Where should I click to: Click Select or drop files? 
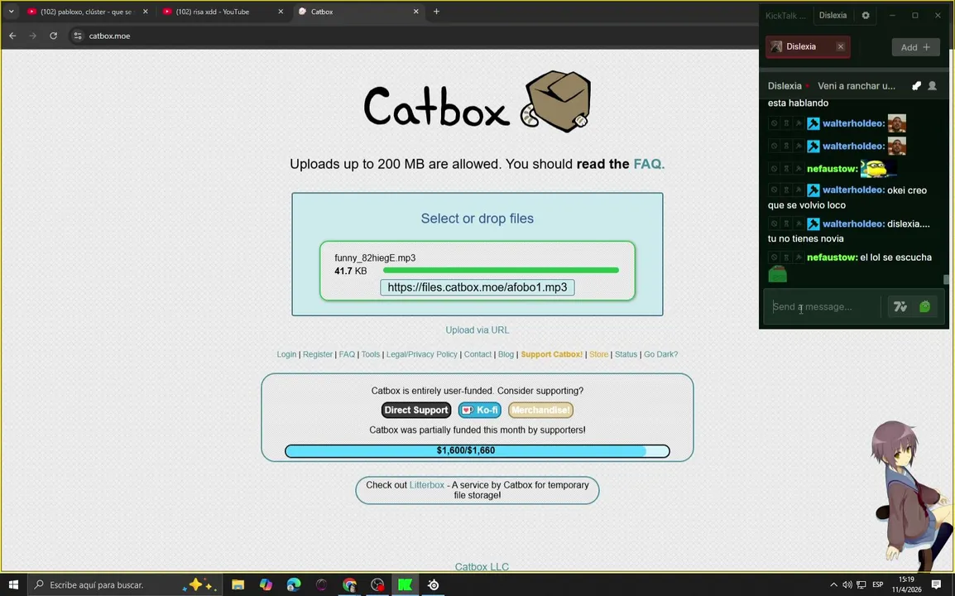477,219
